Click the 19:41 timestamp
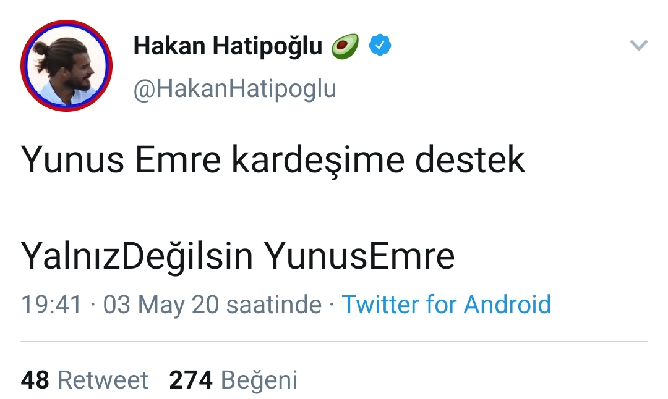 [51, 304]
